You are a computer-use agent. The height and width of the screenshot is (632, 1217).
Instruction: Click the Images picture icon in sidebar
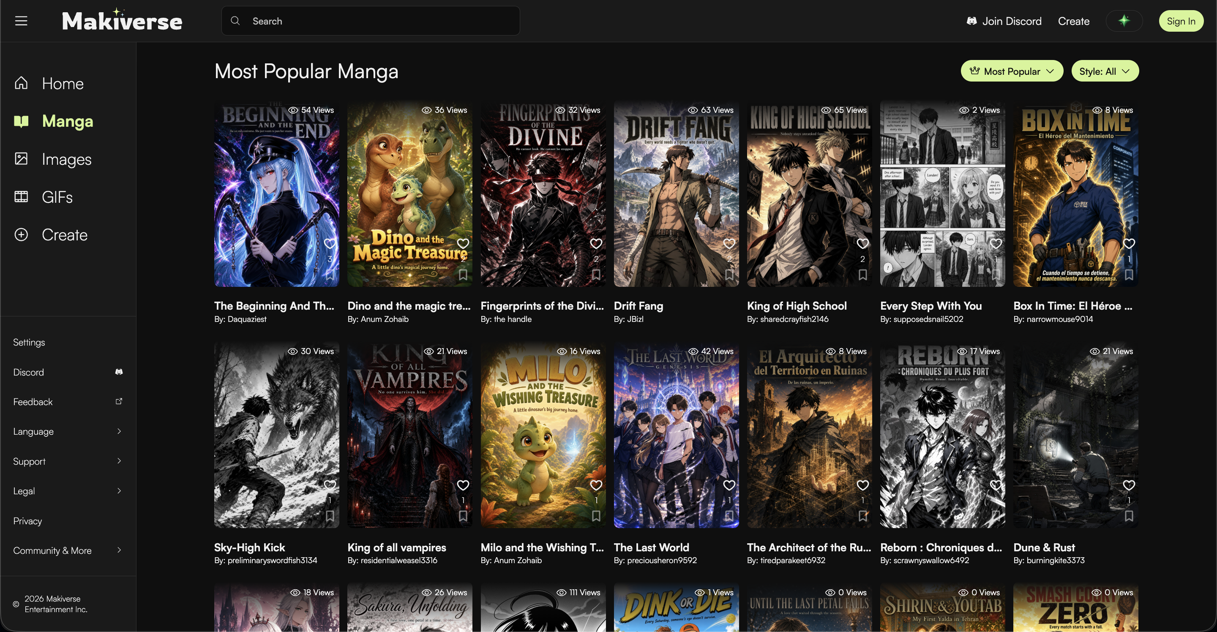(x=21, y=159)
